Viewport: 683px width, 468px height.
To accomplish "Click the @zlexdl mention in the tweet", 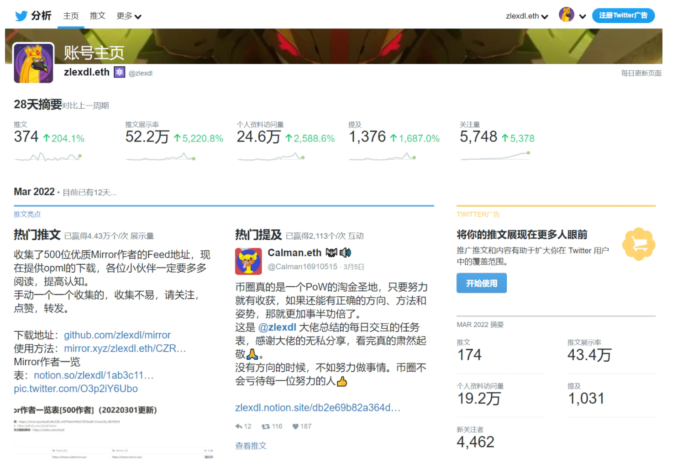I will click(278, 327).
